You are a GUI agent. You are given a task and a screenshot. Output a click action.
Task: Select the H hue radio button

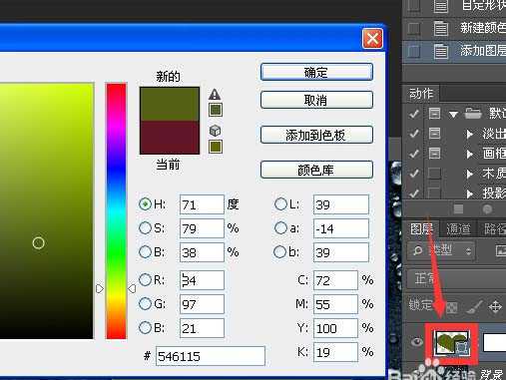[145, 203]
